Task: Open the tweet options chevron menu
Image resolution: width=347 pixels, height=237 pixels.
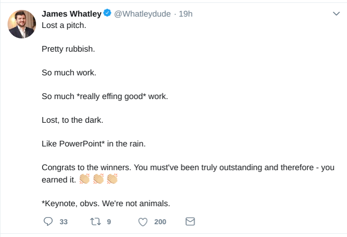Action: 337,14
